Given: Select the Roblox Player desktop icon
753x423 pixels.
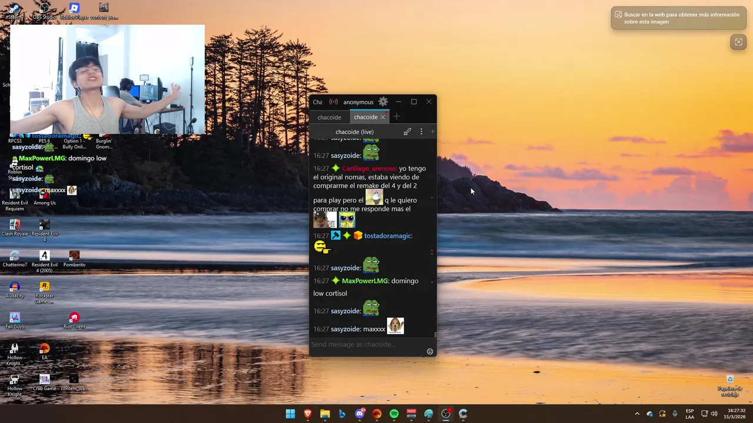Looking at the screenshot, I should pos(74,11).
